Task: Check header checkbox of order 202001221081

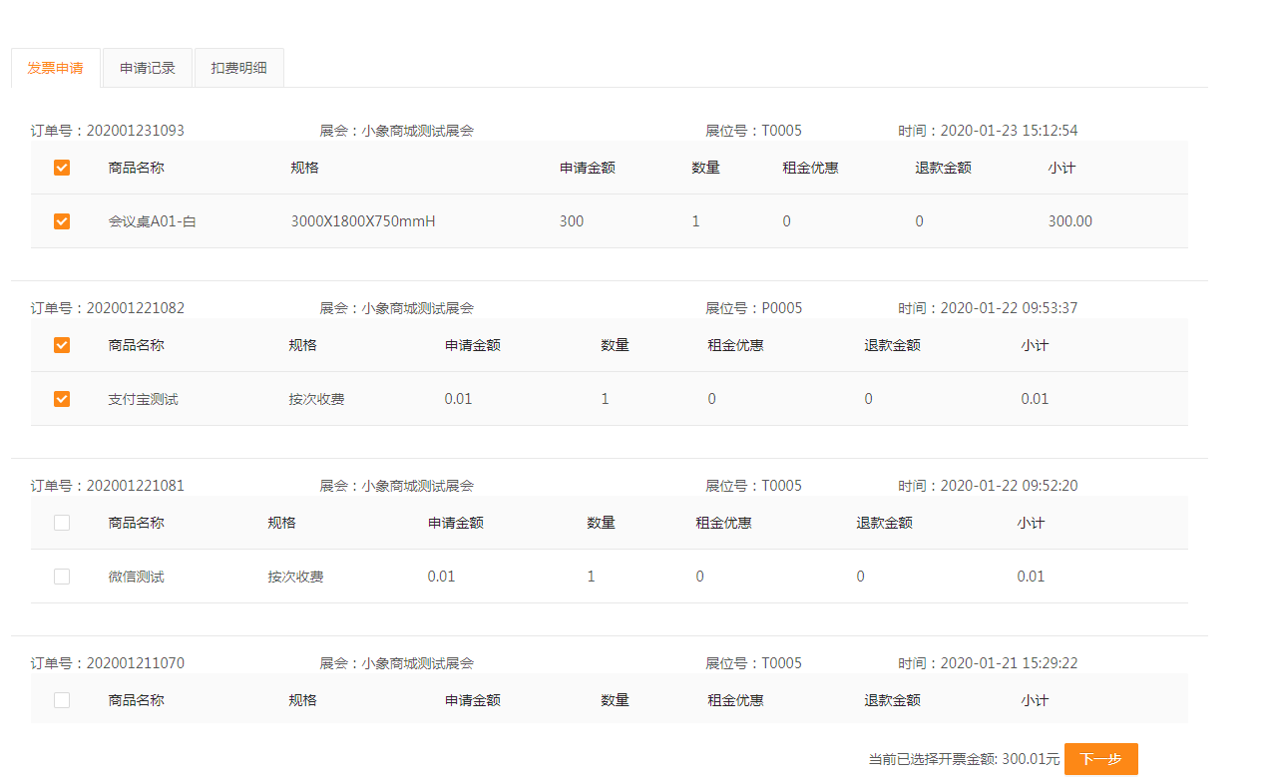Action: (x=62, y=523)
